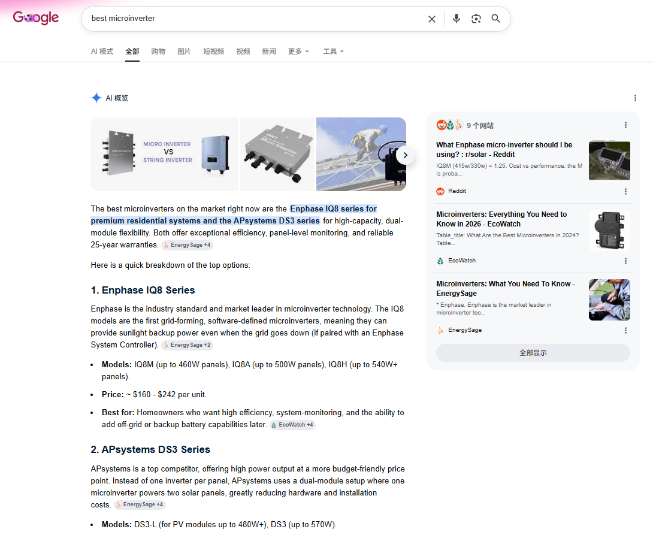
Task: Click the 'Price:' bullet text
Action: coord(154,394)
